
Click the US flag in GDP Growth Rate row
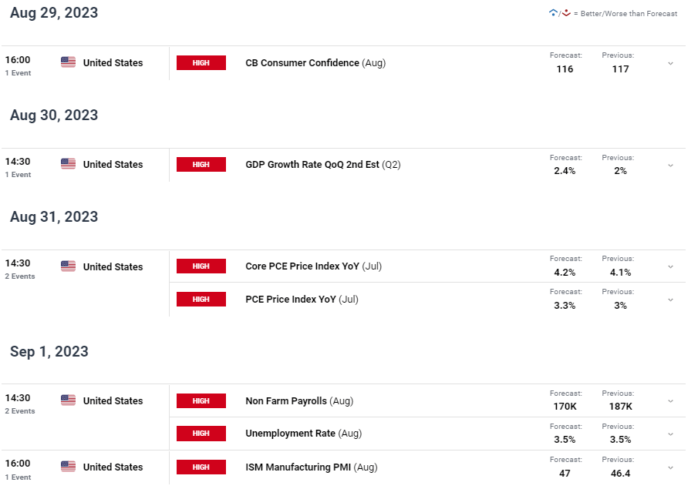[x=68, y=164]
